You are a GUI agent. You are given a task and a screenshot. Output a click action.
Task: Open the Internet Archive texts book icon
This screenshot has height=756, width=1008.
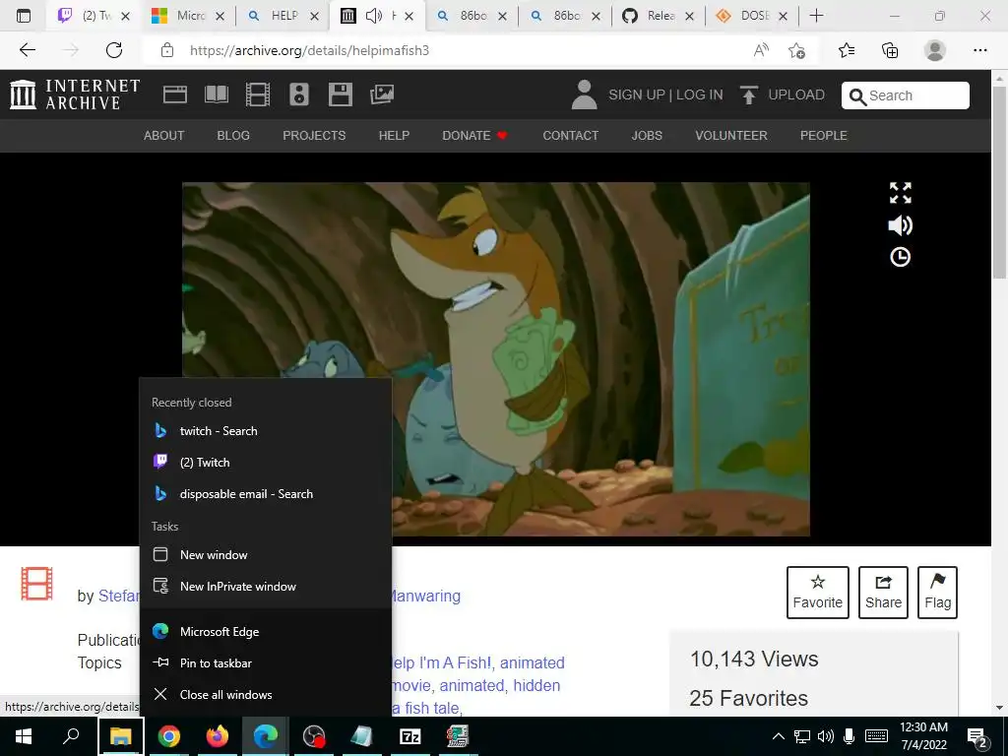point(216,94)
